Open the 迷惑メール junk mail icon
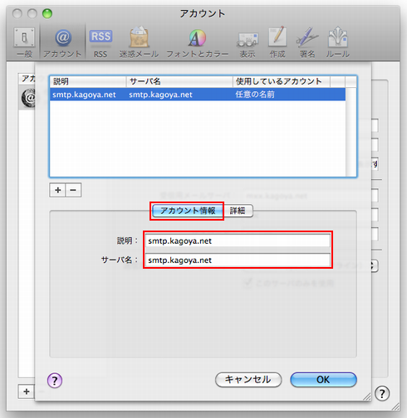The height and width of the screenshot is (418, 407). 139,42
